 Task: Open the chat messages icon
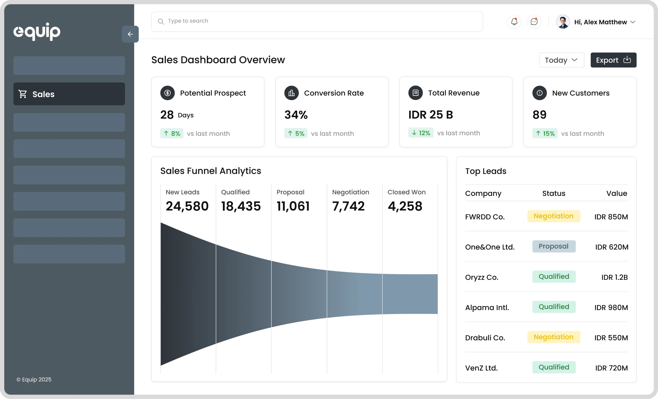(534, 22)
